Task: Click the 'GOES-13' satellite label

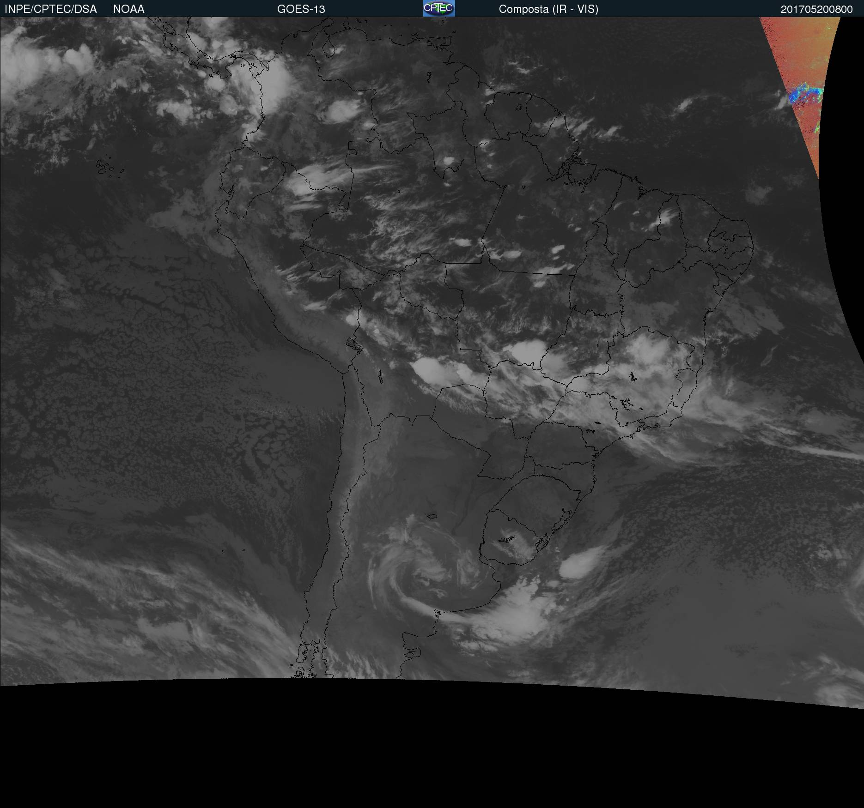Action: pyautogui.click(x=301, y=9)
